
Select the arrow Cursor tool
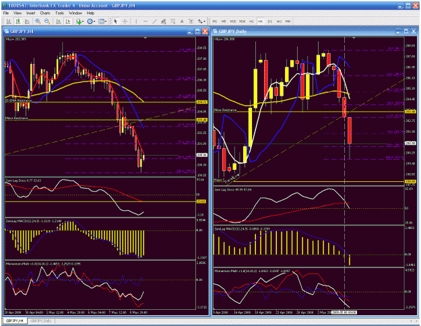[x=116, y=22]
